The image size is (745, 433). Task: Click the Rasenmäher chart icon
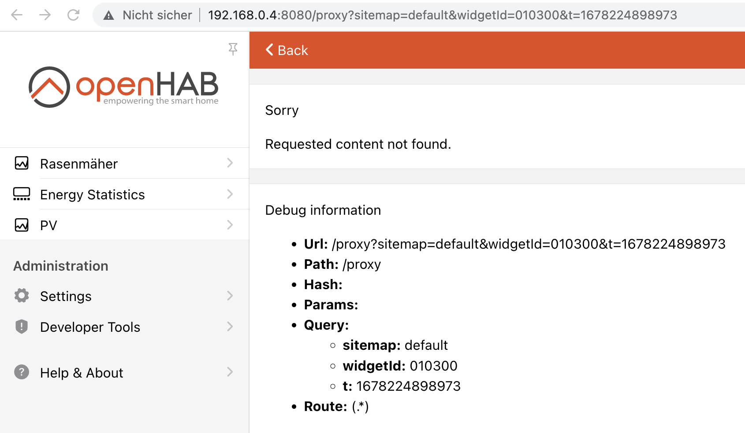[x=22, y=163]
